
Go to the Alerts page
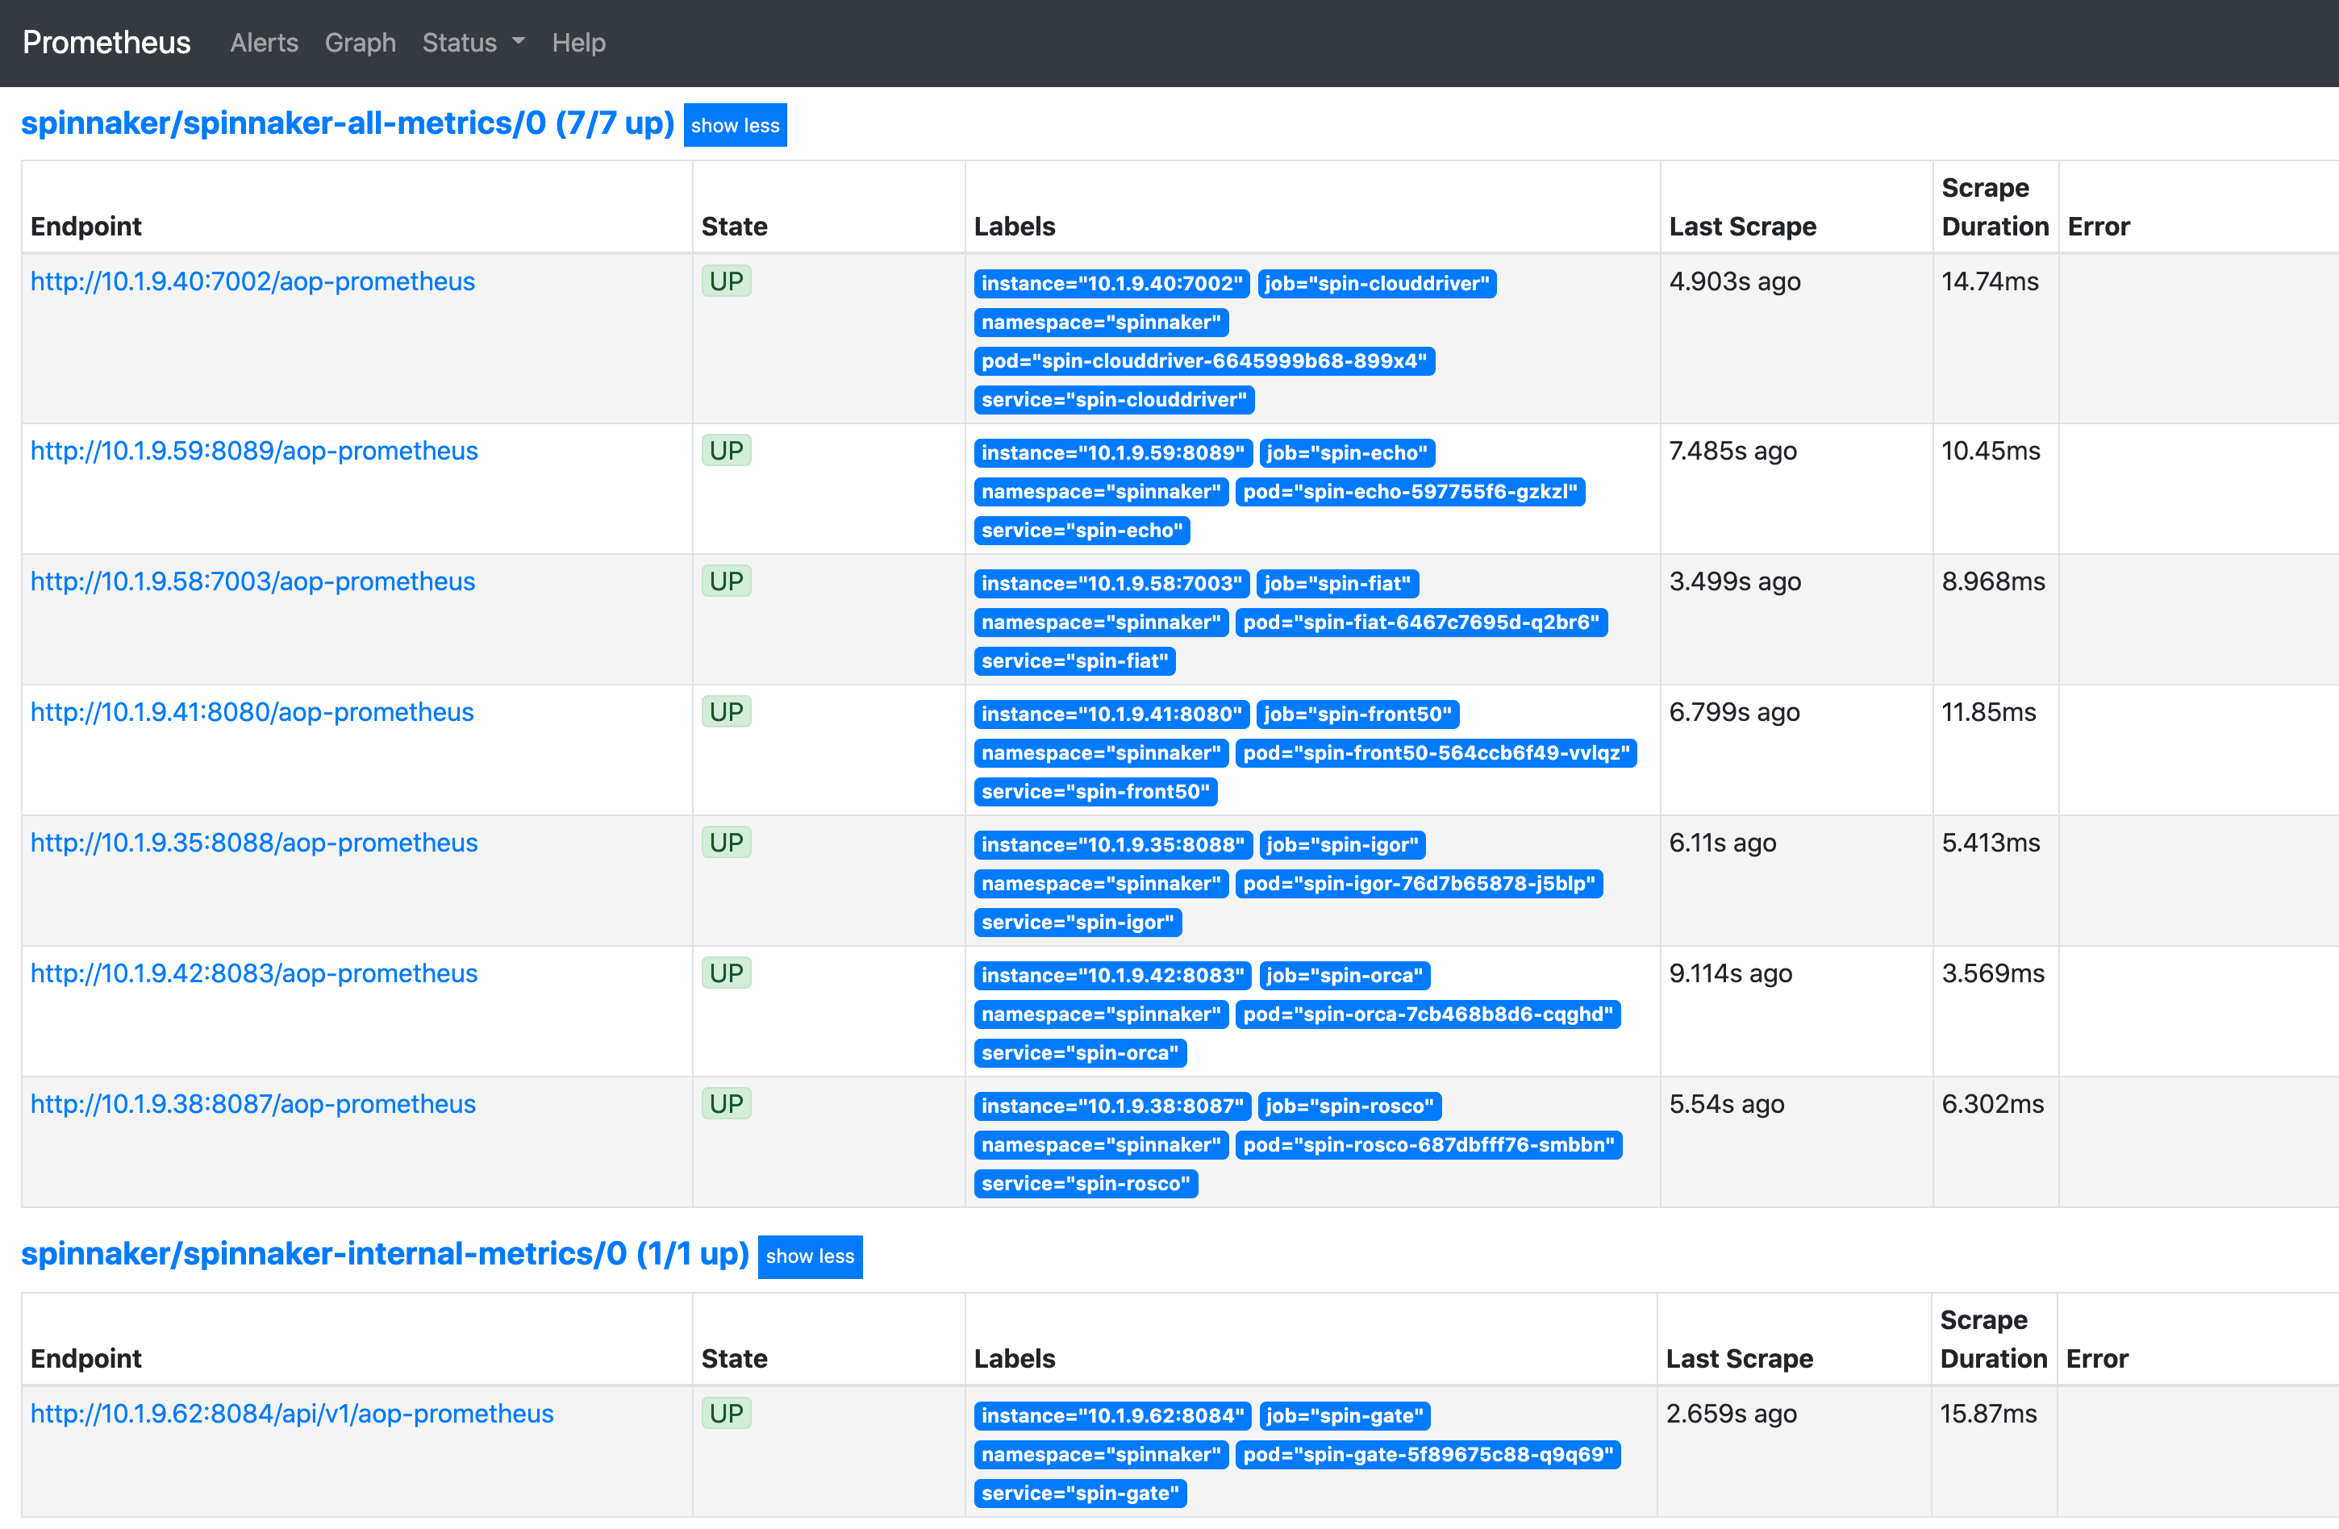pos(264,42)
